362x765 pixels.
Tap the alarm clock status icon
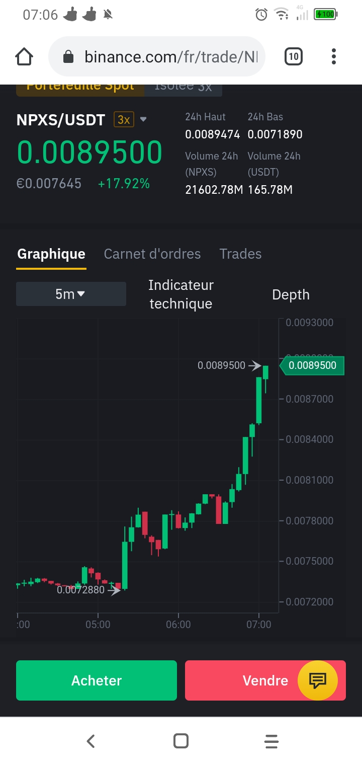tap(261, 15)
